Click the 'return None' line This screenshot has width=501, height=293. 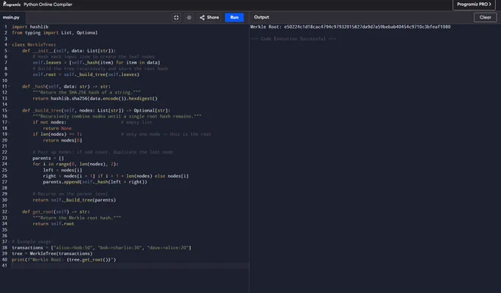click(x=57, y=128)
